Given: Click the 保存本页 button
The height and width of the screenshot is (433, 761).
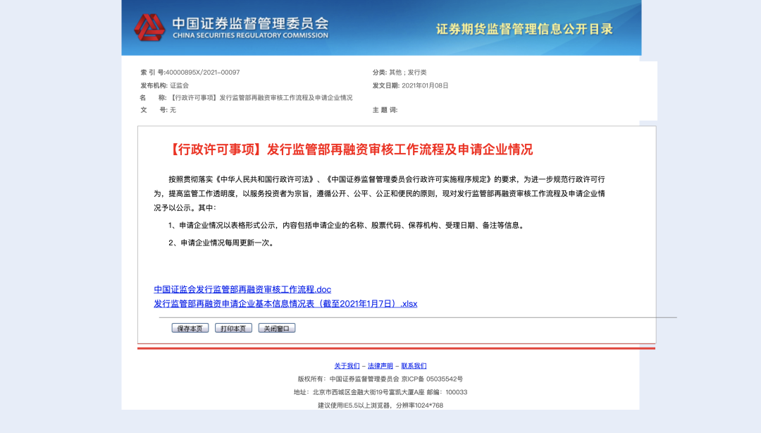Looking at the screenshot, I should pos(190,327).
